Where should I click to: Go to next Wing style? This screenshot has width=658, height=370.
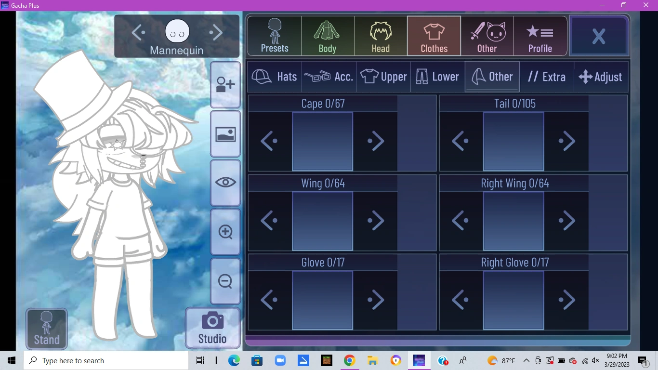376,220
